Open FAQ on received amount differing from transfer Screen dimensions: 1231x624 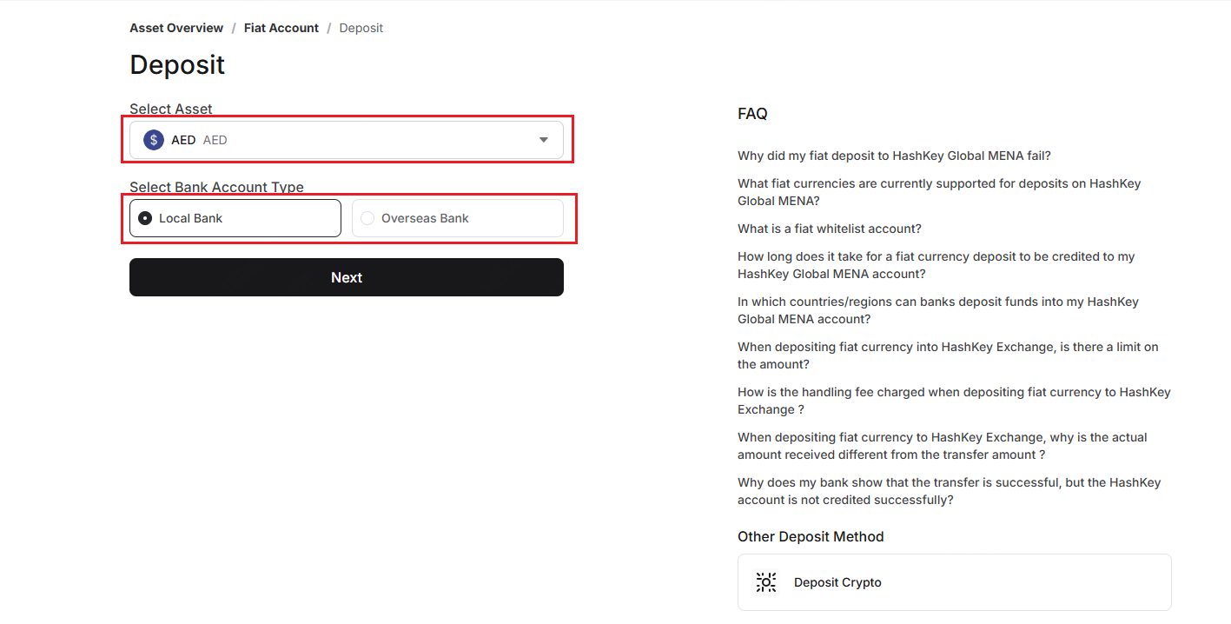(x=942, y=446)
